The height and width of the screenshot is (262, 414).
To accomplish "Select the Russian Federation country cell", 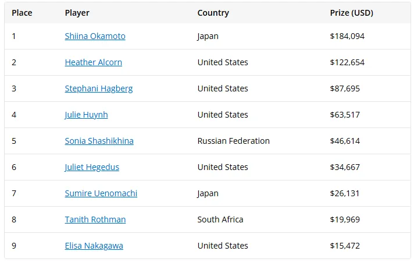I will (x=233, y=141).
